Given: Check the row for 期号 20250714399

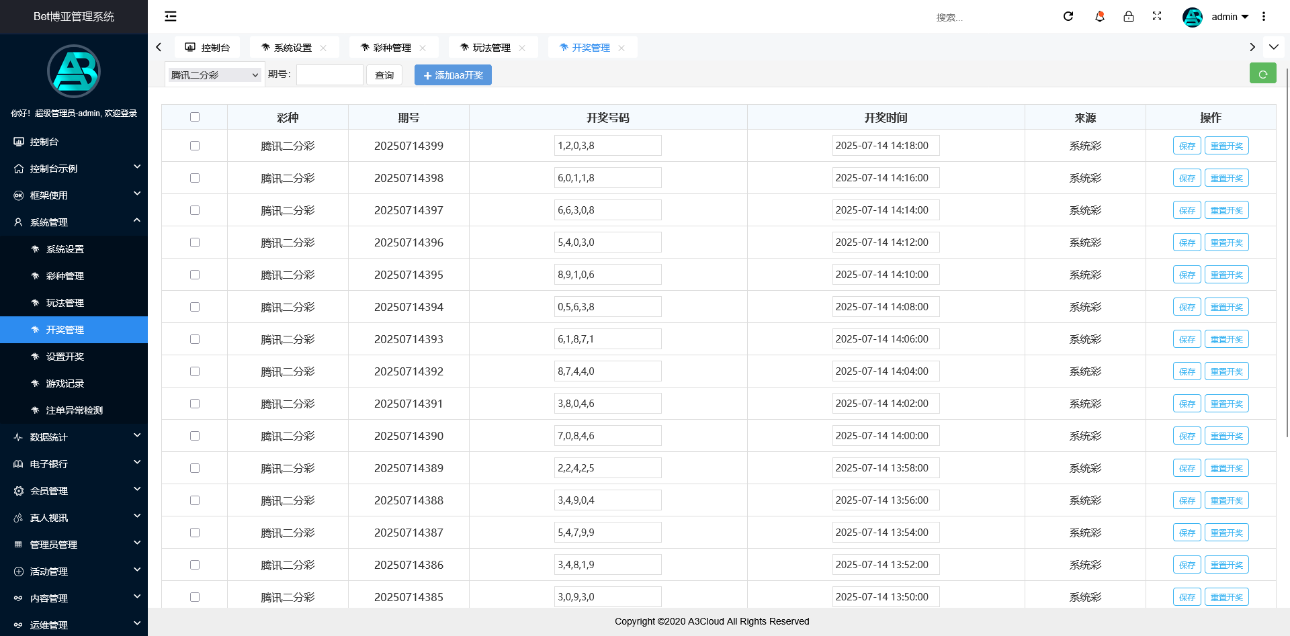Looking at the screenshot, I should coord(195,146).
